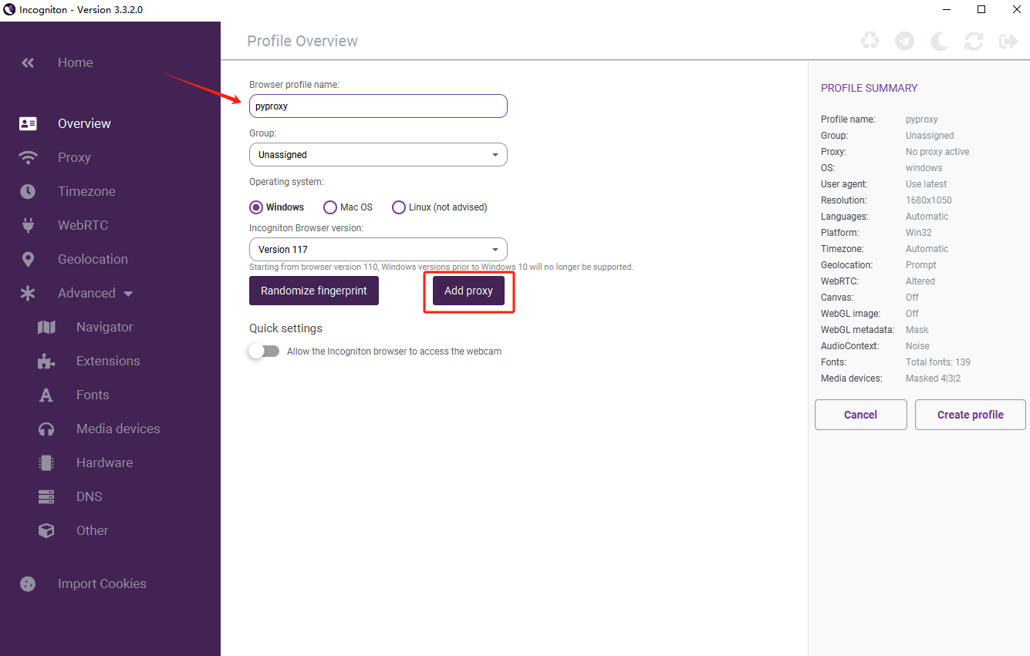
Task: Maximize the Incogniton window
Action: pos(981,9)
